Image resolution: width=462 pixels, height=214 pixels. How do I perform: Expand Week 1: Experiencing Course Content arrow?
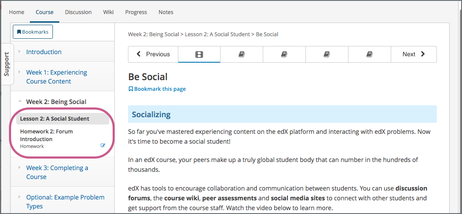tap(19, 72)
